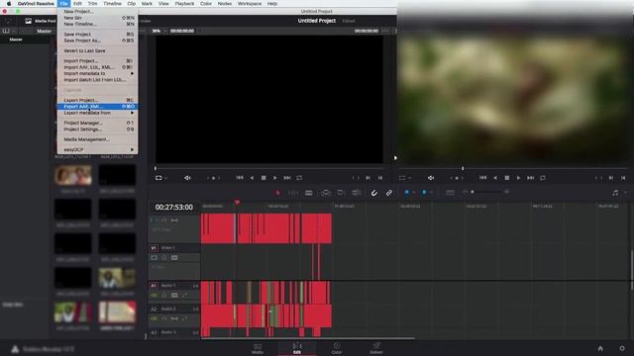Switch to the Color page
Viewport: 634px width, 356px height.
[337, 348]
